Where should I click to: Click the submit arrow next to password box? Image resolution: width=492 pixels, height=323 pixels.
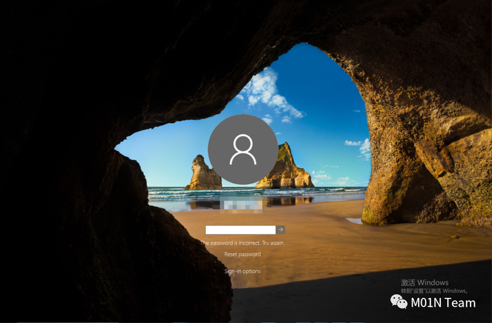280,230
